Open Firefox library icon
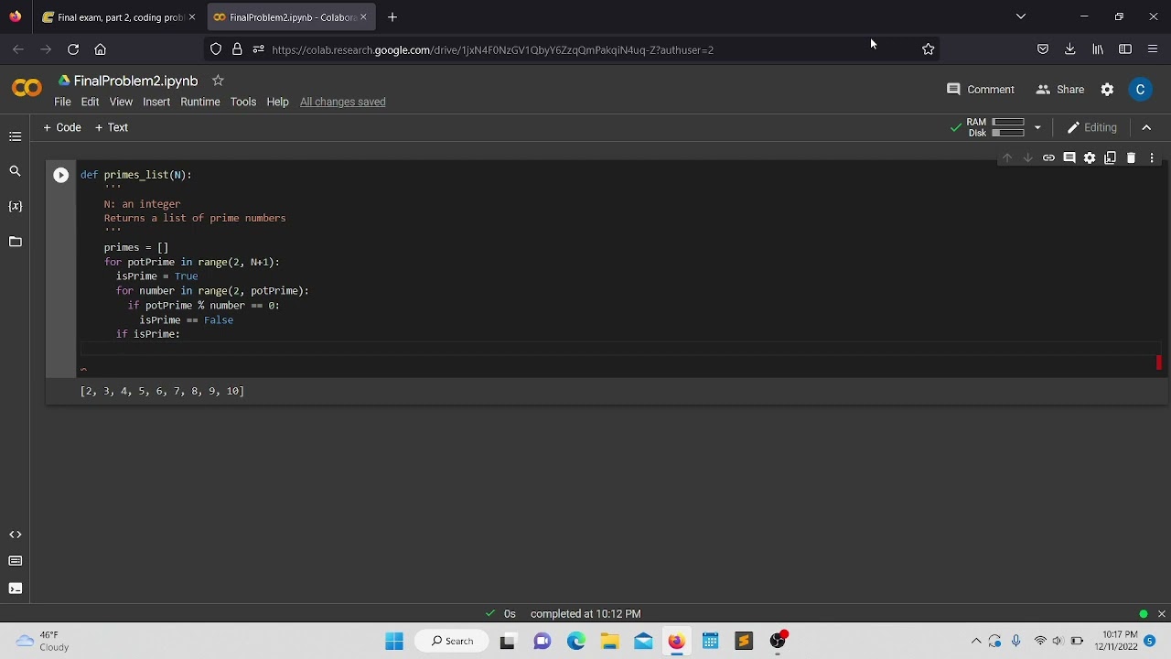The width and height of the screenshot is (1171, 659). [1098, 49]
